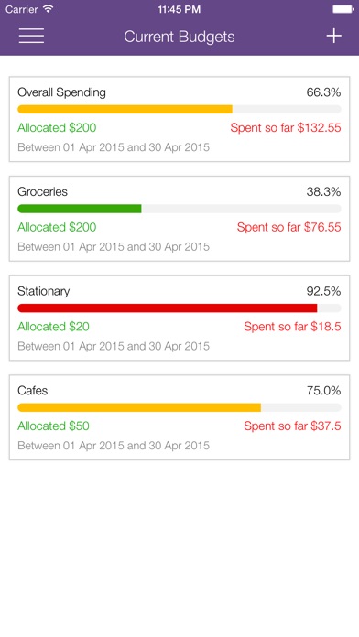This screenshot has height=637, width=359.
Task: Tap the battery icon in status bar
Action: (x=343, y=9)
